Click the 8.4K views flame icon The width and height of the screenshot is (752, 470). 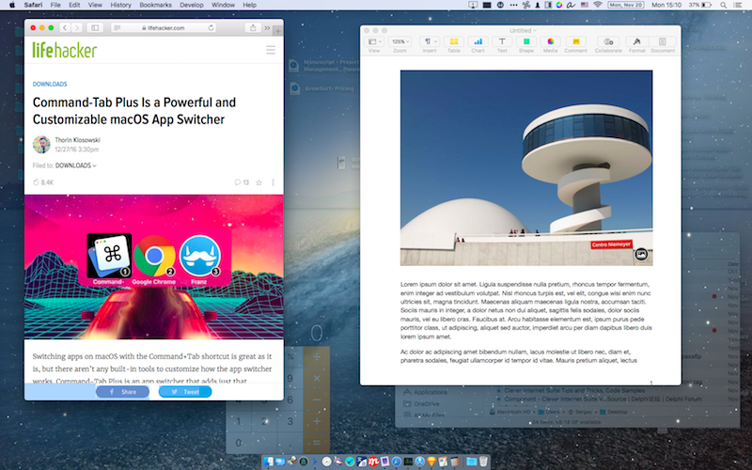coord(36,182)
